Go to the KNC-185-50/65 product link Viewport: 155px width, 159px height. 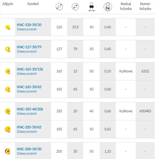[29, 127]
